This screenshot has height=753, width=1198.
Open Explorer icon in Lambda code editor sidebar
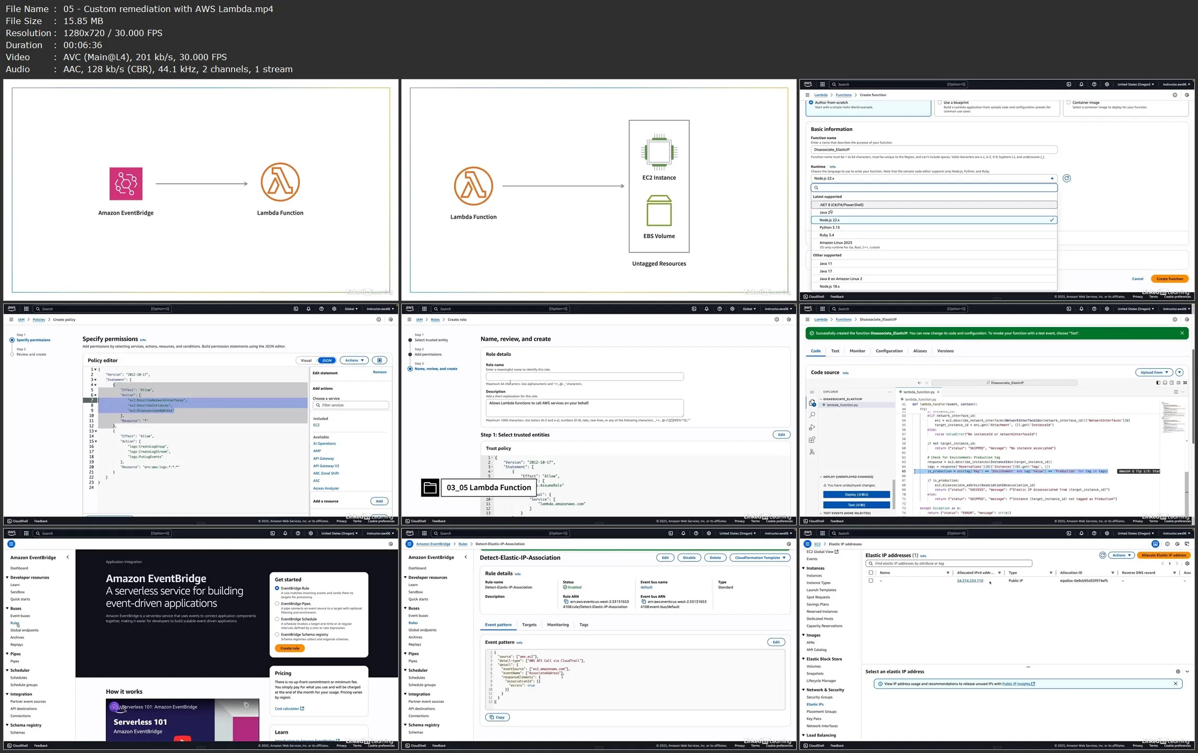tap(812, 403)
